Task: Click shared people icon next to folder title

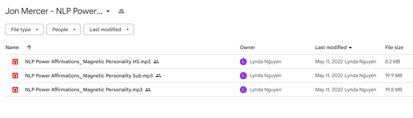Action: point(121,11)
